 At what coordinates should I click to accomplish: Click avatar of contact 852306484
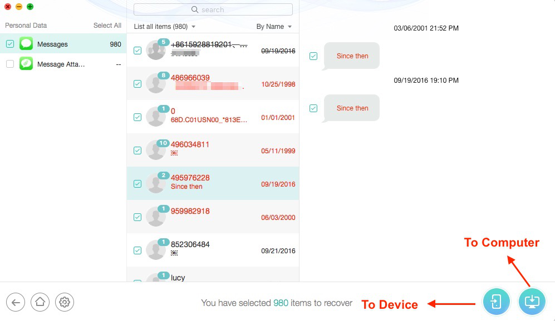(x=156, y=250)
